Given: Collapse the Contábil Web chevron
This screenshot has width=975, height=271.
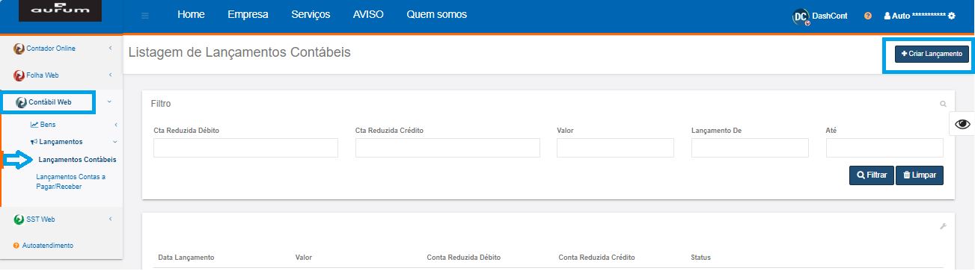Looking at the screenshot, I should pyautogui.click(x=110, y=102).
